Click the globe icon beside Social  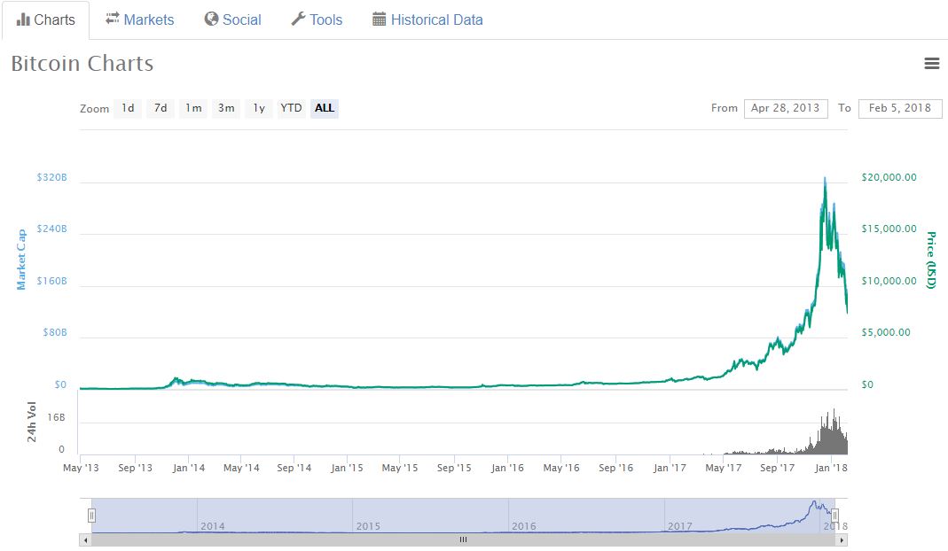(211, 19)
